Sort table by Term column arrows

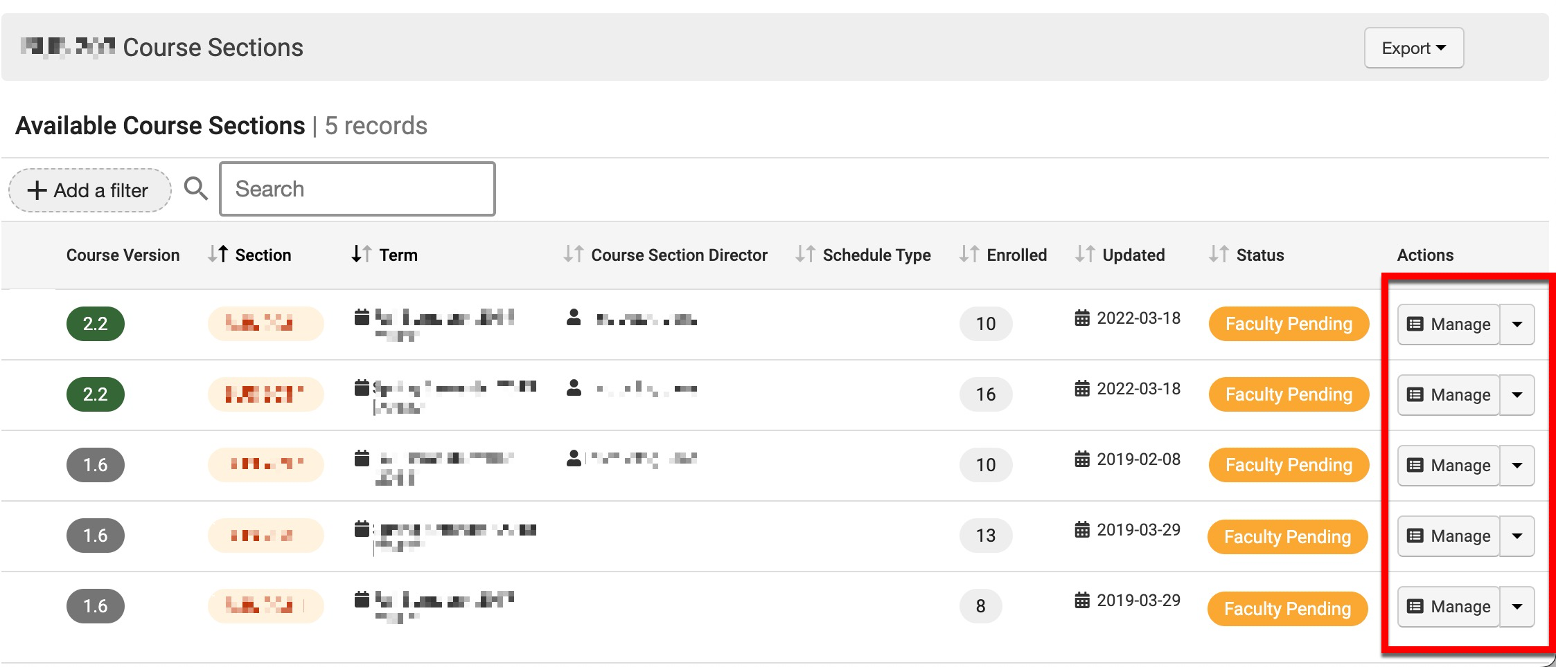click(361, 255)
